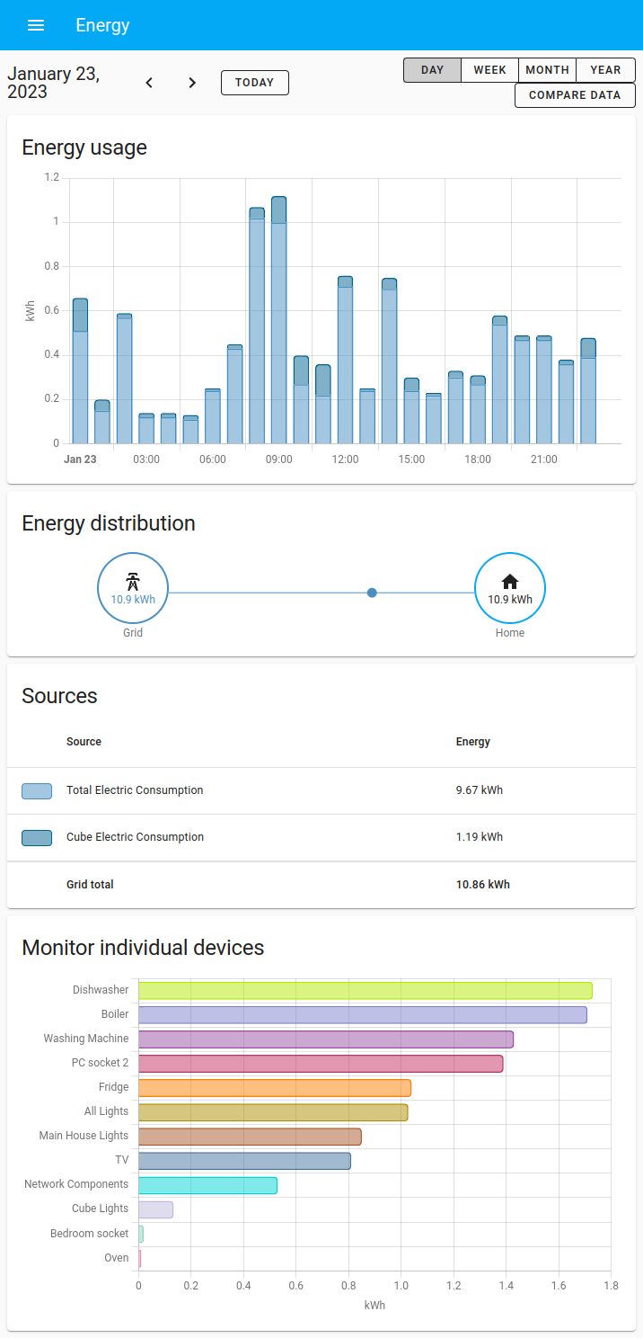Open the hamburger navigation menu
Screen dimensions: 643x1338
[x=35, y=25]
